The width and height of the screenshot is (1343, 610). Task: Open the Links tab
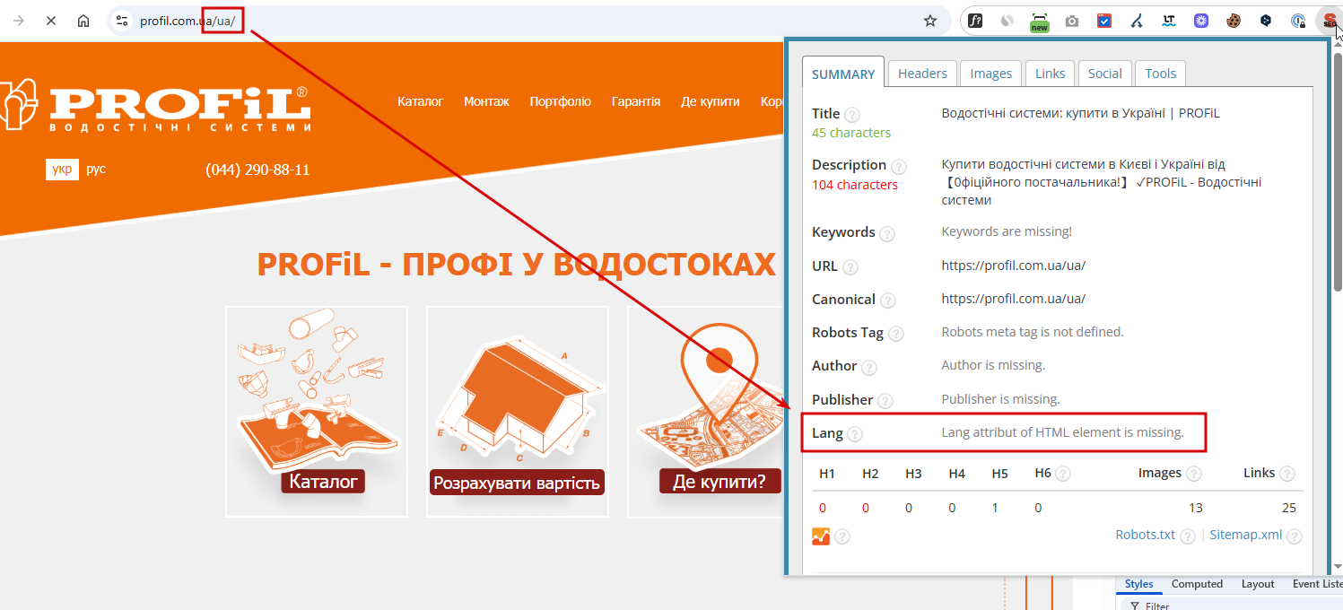coord(1050,74)
